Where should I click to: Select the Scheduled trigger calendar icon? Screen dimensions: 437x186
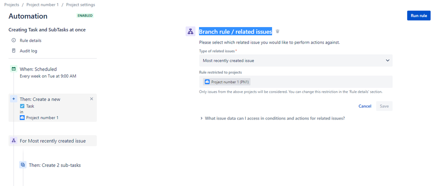[14, 69]
